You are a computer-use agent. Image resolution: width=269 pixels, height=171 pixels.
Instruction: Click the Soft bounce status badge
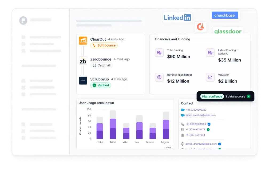(x=104, y=45)
